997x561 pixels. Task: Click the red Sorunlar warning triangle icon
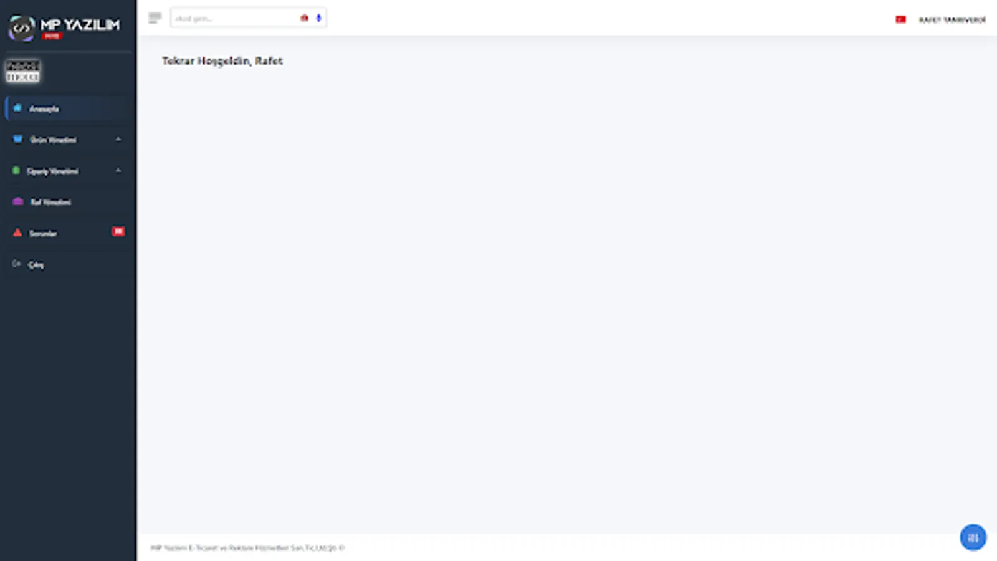[x=17, y=233]
